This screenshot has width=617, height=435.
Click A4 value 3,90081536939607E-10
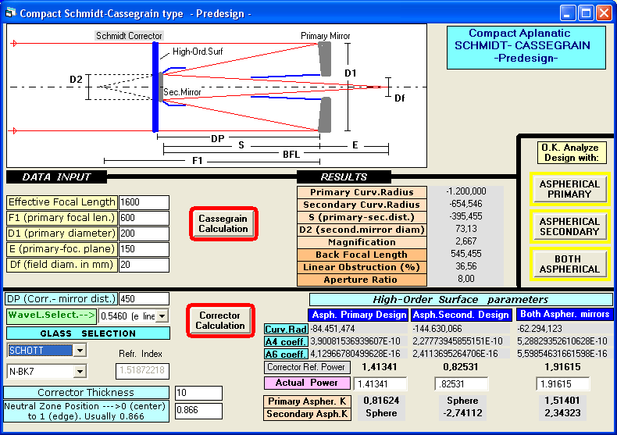click(358, 341)
